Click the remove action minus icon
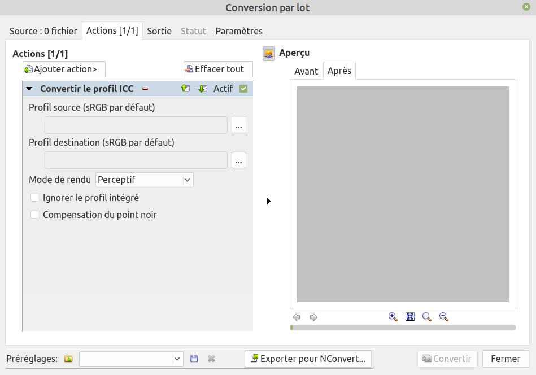Image resolution: width=536 pixels, height=375 pixels. [145, 89]
